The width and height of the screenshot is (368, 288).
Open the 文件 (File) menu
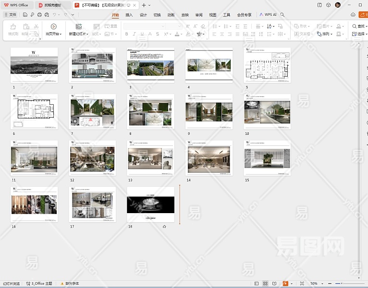11,15
